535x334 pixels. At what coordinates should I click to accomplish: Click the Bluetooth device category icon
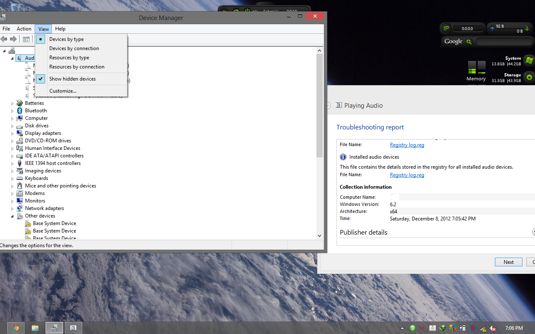[x=20, y=111]
